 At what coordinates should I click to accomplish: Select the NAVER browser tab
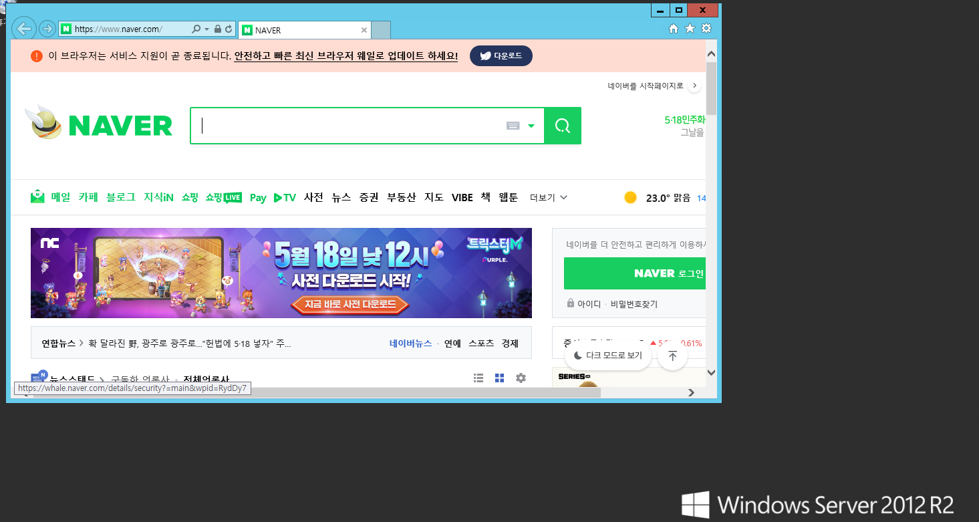coord(304,30)
